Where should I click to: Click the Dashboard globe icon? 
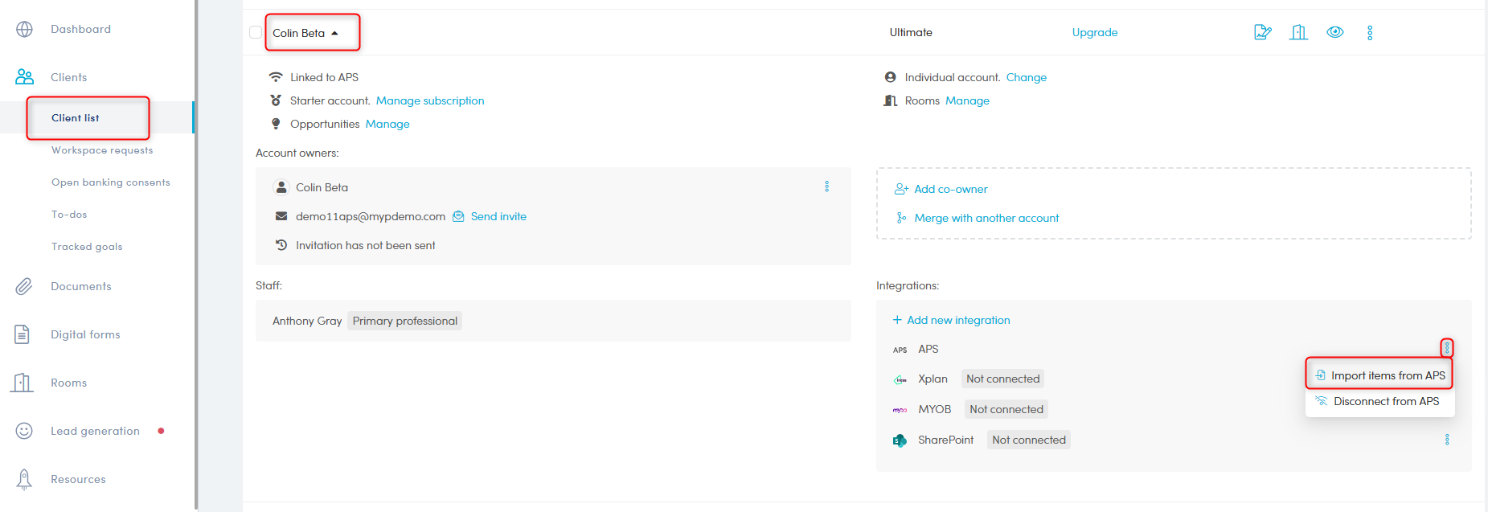point(25,29)
